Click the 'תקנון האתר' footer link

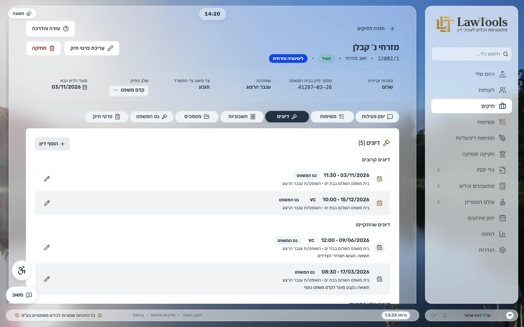click(192, 315)
